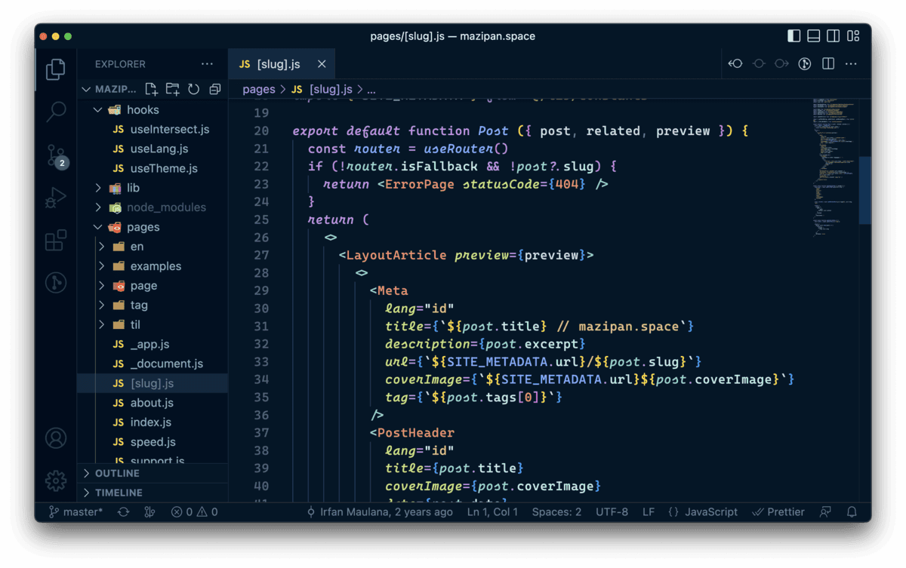
Task: Click the editor vertical scrollbar thumb
Action: (x=865, y=190)
